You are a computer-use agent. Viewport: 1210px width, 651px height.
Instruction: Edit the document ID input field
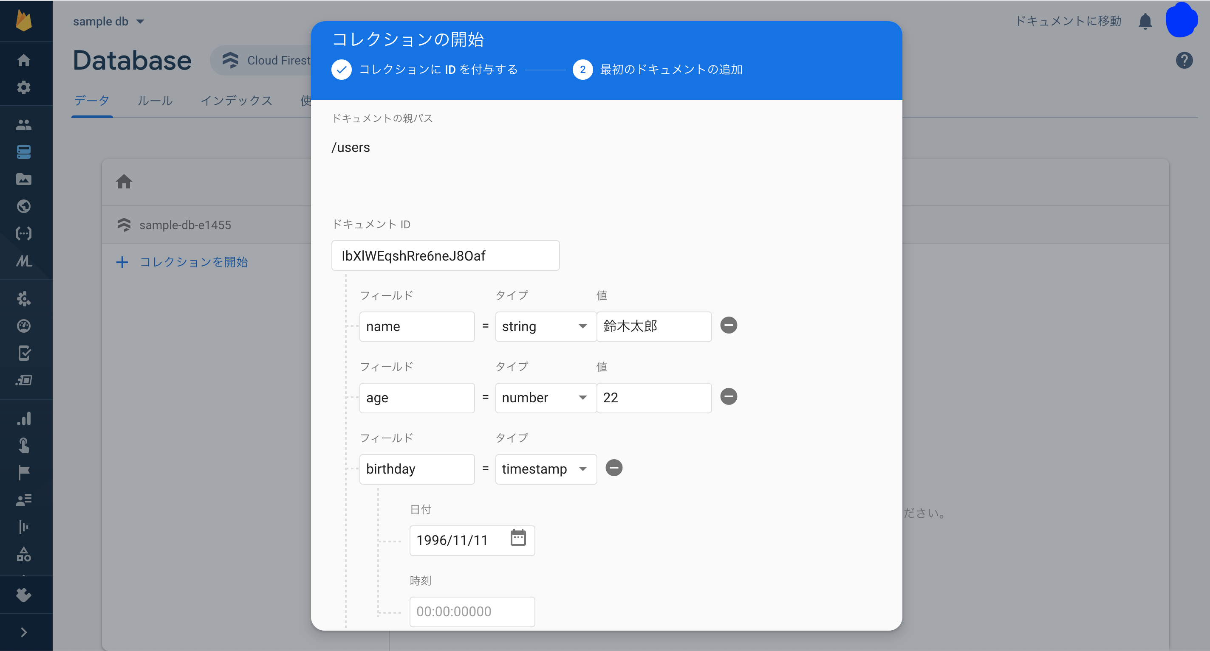pos(445,255)
